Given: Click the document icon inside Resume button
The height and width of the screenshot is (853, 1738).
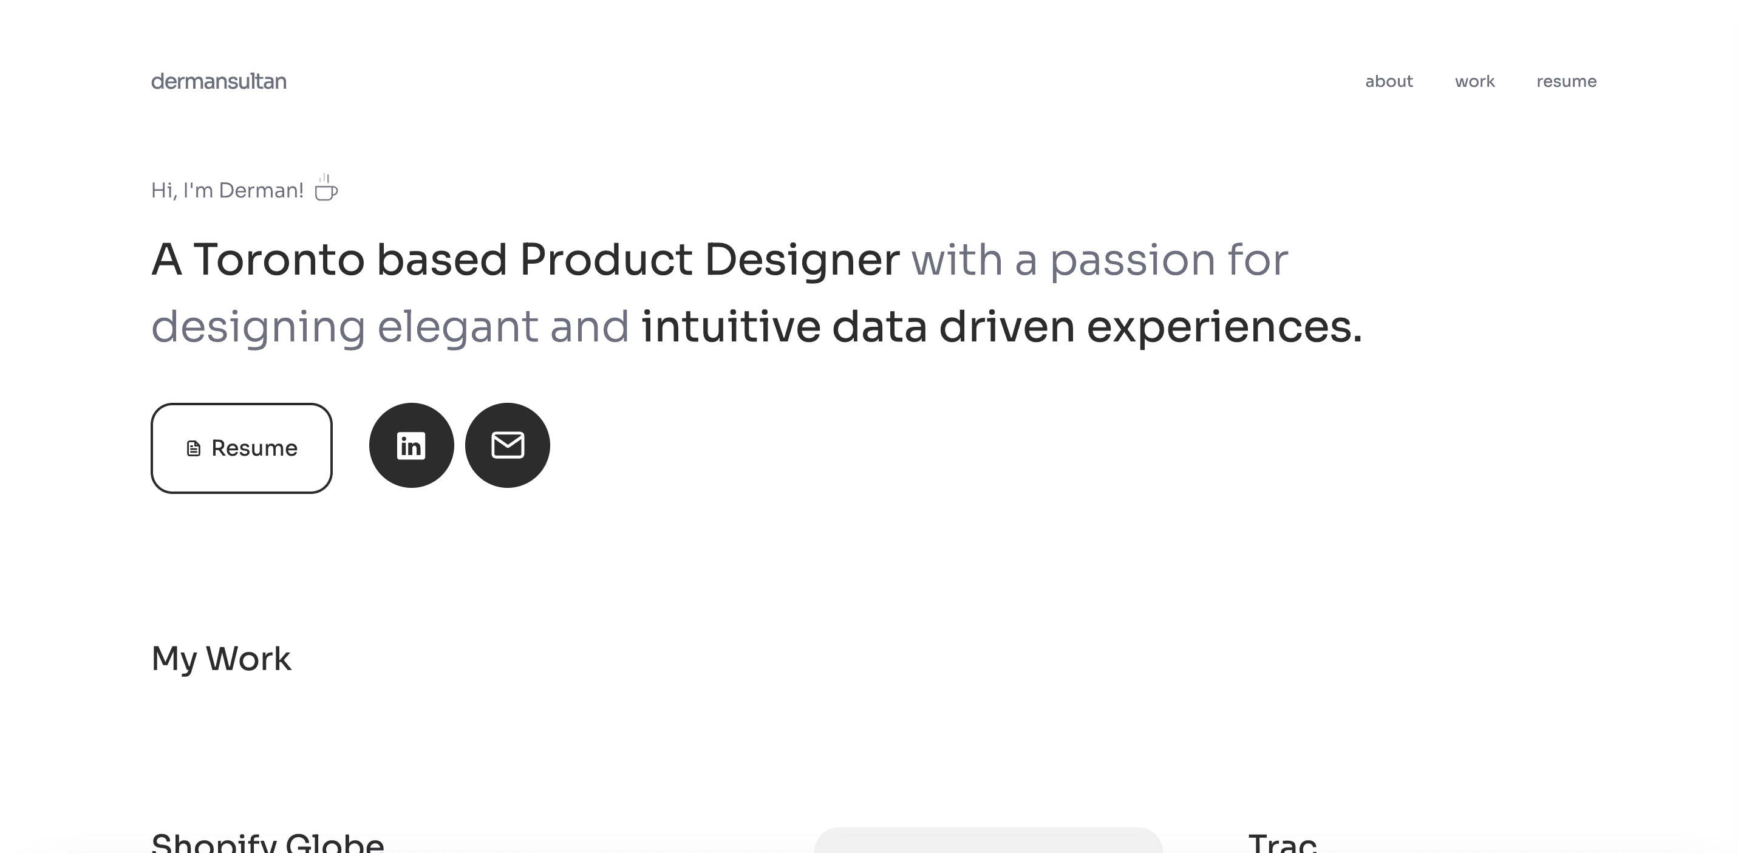Looking at the screenshot, I should [194, 449].
